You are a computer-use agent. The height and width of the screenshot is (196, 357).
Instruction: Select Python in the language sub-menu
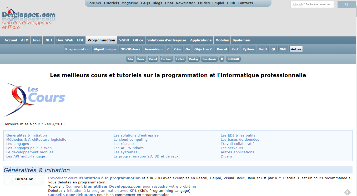248,49
